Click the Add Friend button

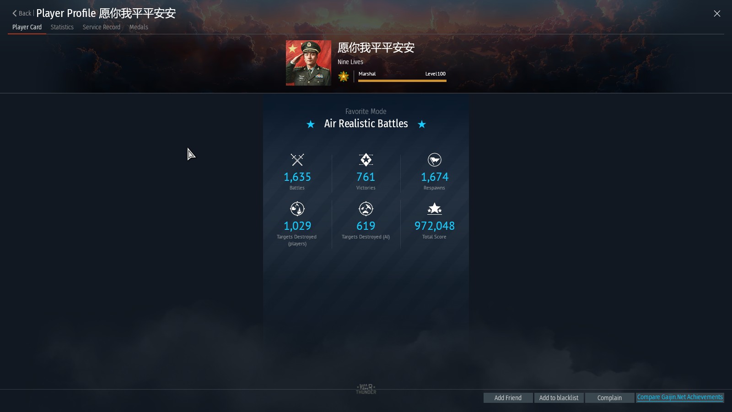(508, 398)
